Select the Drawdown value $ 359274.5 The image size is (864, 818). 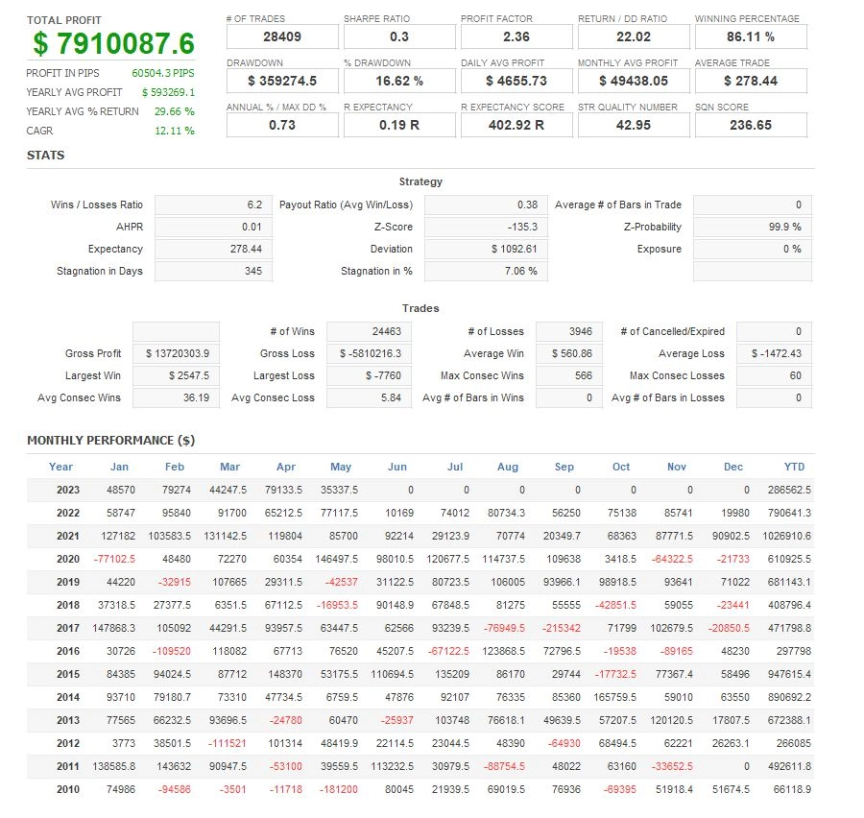point(282,81)
